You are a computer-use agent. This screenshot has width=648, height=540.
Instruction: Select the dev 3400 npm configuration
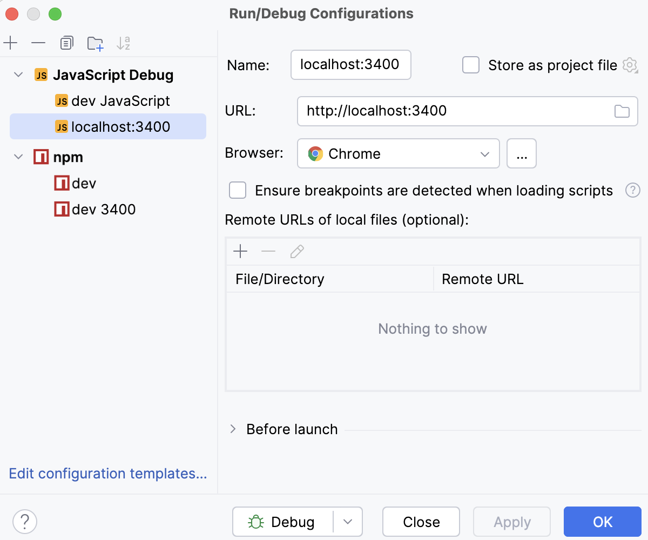pos(102,210)
